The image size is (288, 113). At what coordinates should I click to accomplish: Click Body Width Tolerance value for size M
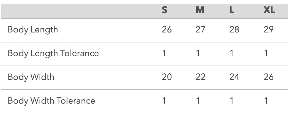[x=198, y=101]
